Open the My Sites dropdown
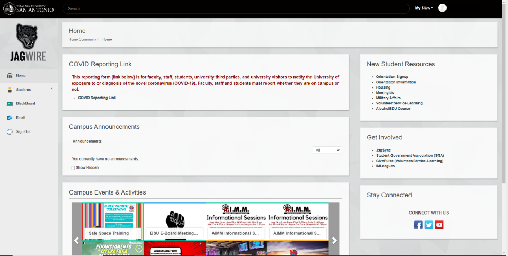The width and height of the screenshot is (508, 256). click(x=424, y=8)
